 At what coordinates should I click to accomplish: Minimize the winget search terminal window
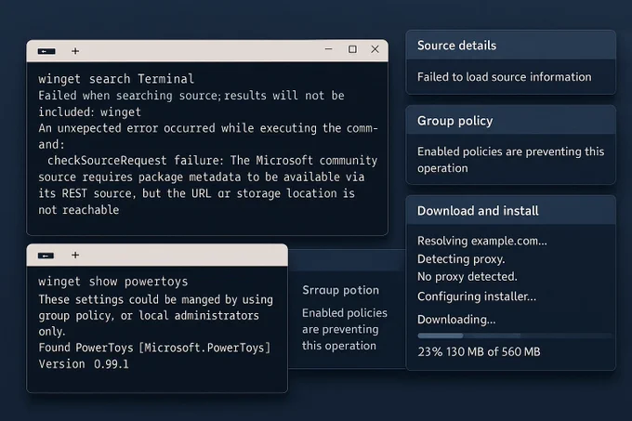pyautogui.click(x=328, y=48)
